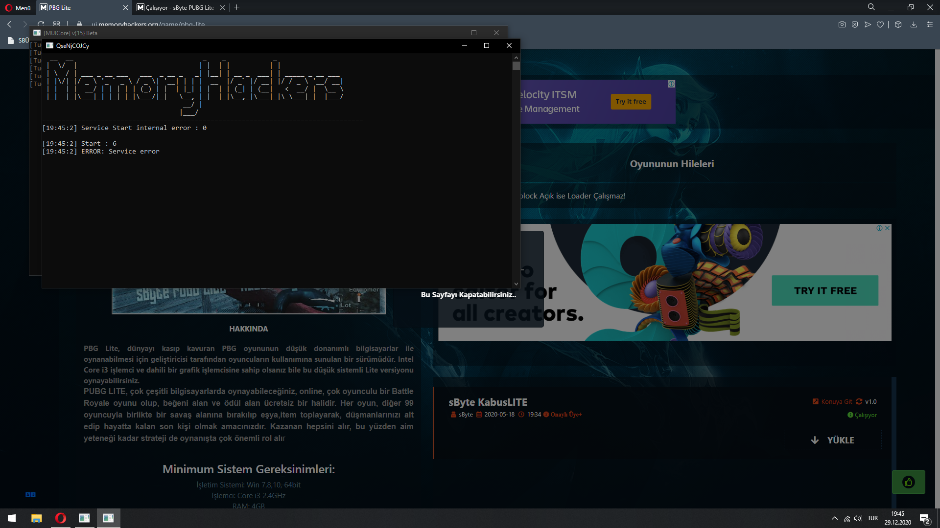Click the 'Konuya Git' link
Viewport: 940px width, 528px height.
836,402
